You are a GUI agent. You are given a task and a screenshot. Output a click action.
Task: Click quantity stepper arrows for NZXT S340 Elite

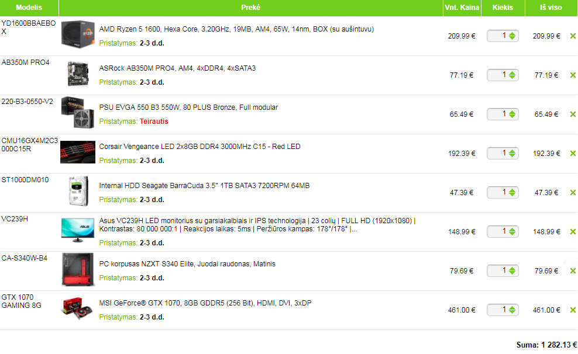point(512,271)
